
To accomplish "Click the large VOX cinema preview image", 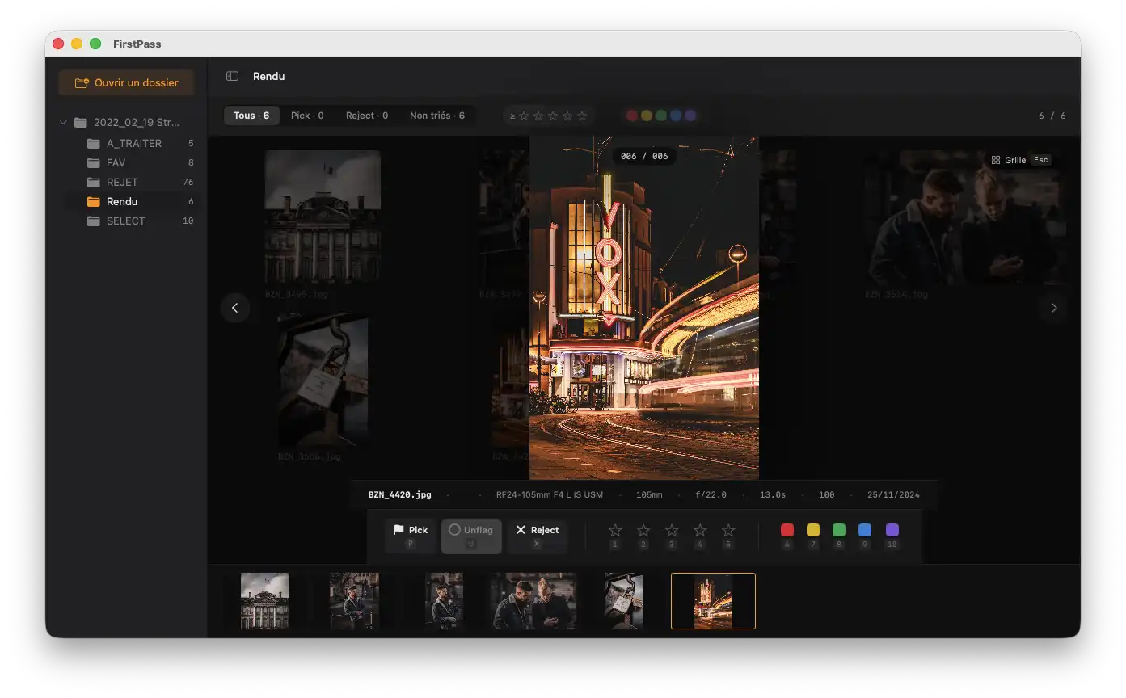I will [644, 308].
